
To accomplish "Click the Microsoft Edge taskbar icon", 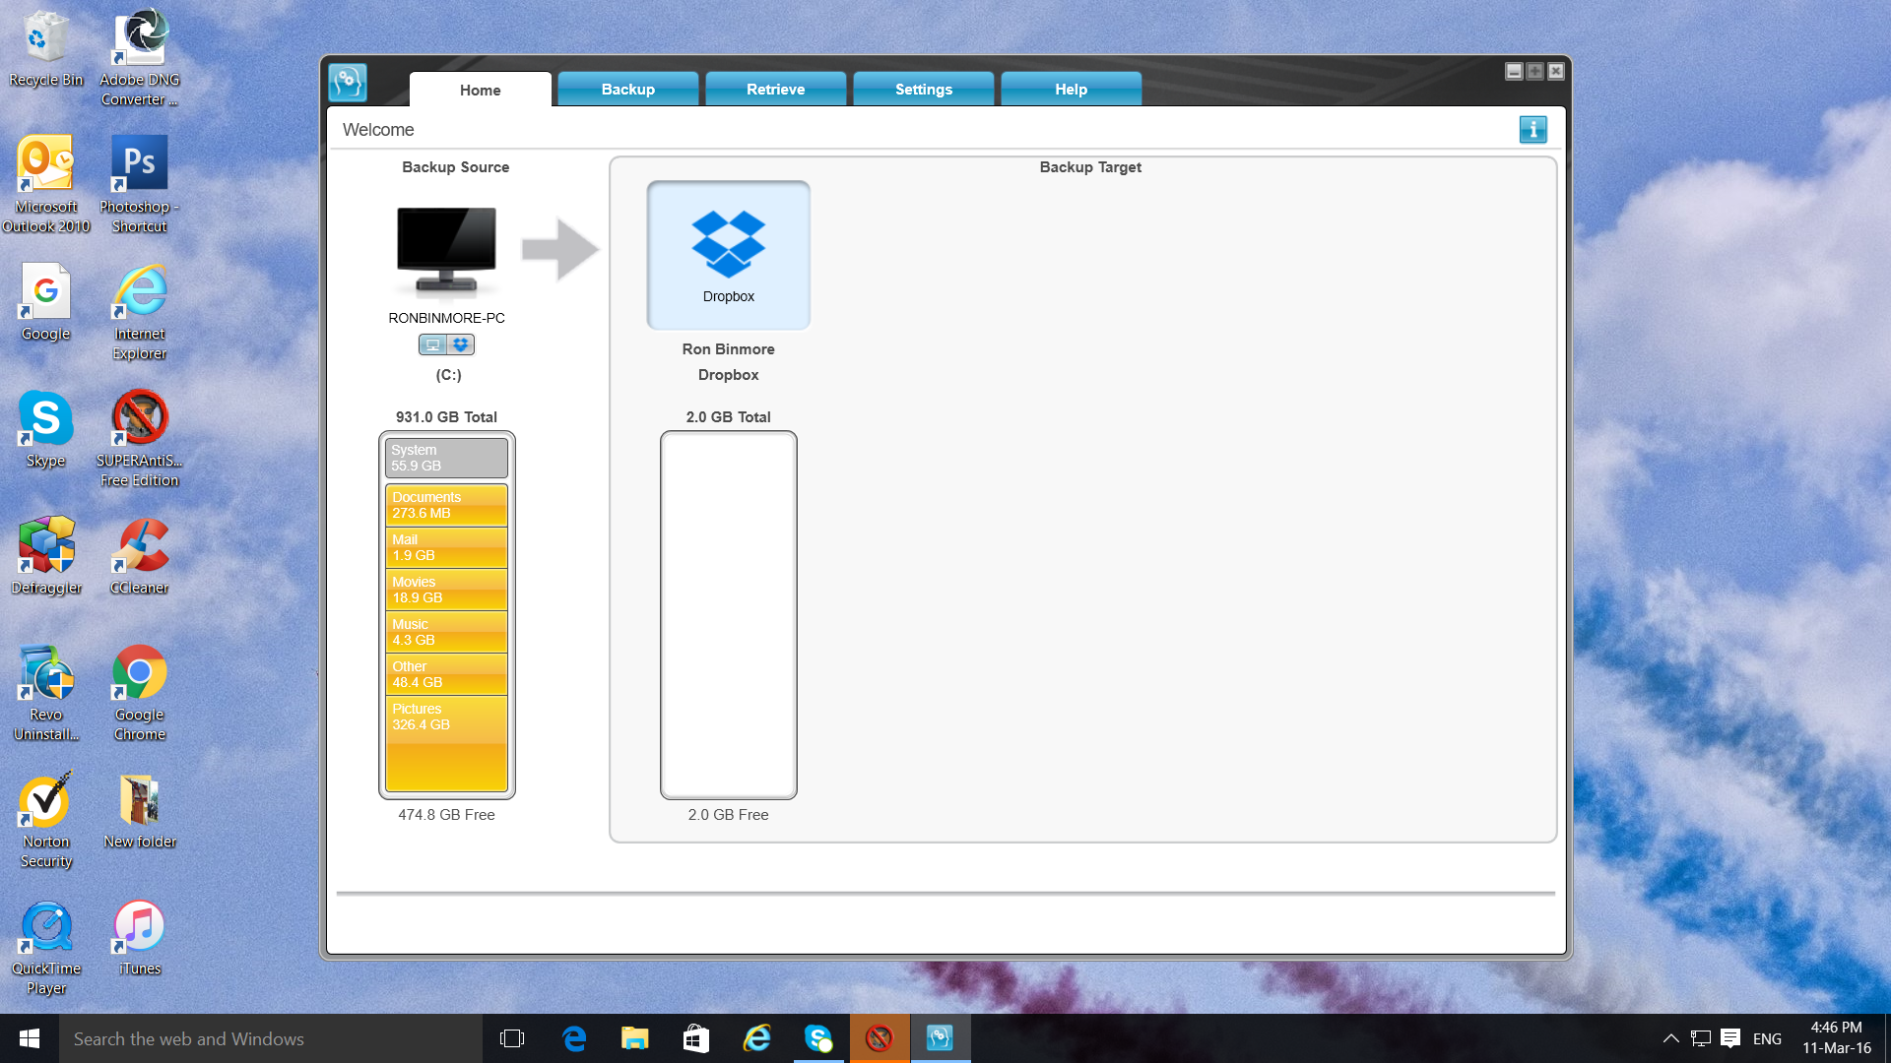I will tap(574, 1038).
